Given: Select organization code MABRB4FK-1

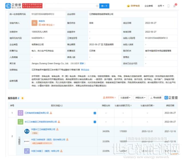Looking at the screenshot, I should (x=38, y=38).
